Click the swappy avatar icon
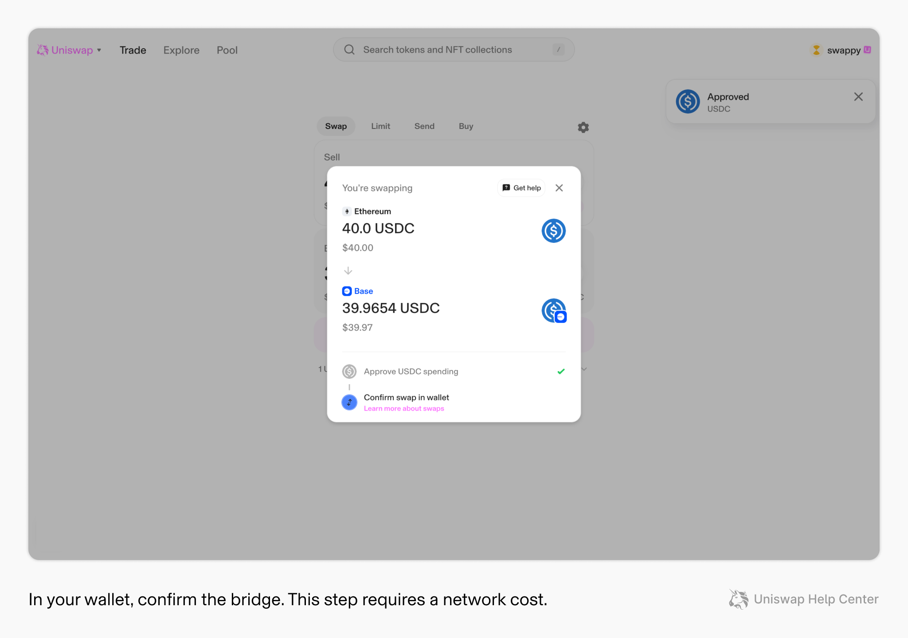Image resolution: width=908 pixels, height=638 pixels. 816,50
